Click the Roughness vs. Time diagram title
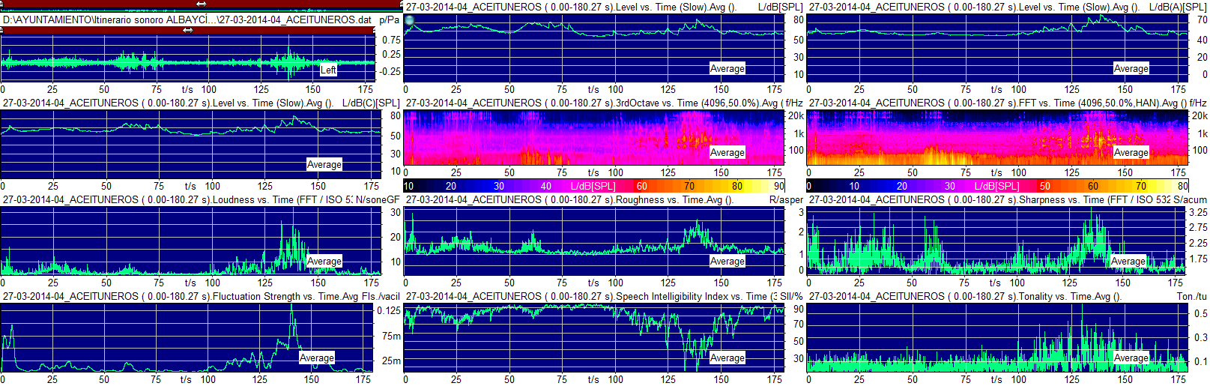The image size is (1210, 386). pyautogui.click(x=569, y=199)
